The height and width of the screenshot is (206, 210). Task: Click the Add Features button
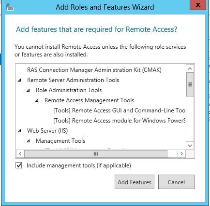(135, 182)
